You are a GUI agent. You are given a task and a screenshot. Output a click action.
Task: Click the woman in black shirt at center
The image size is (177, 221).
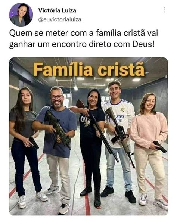click(91, 147)
